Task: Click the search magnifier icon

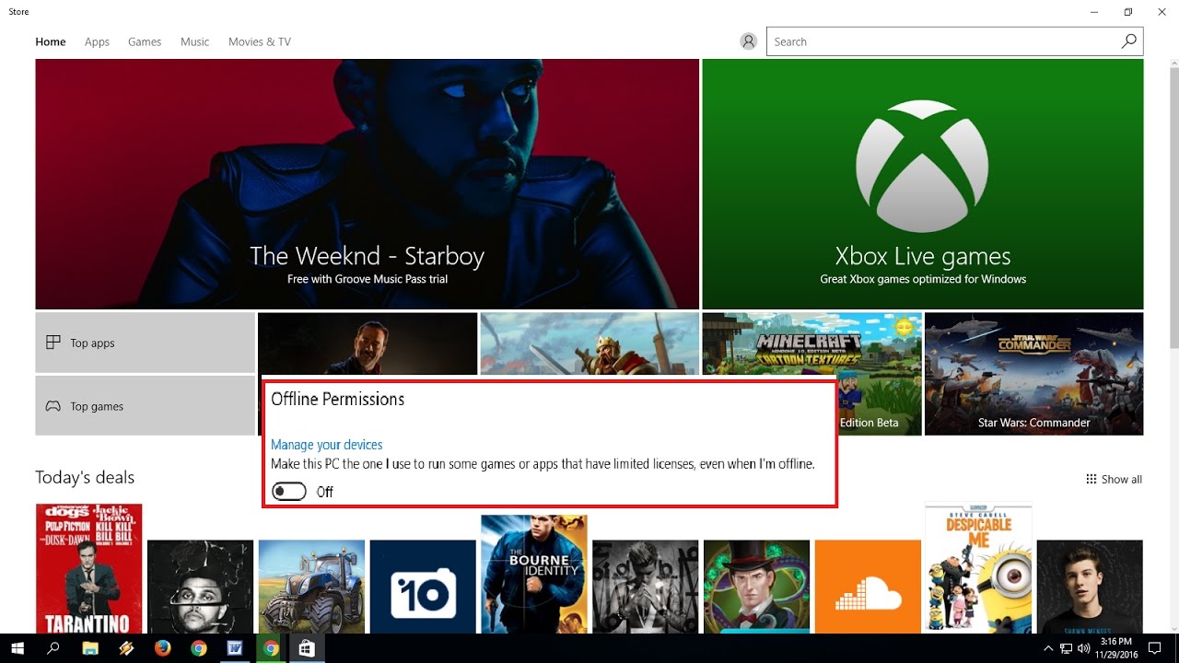Action: (1128, 41)
